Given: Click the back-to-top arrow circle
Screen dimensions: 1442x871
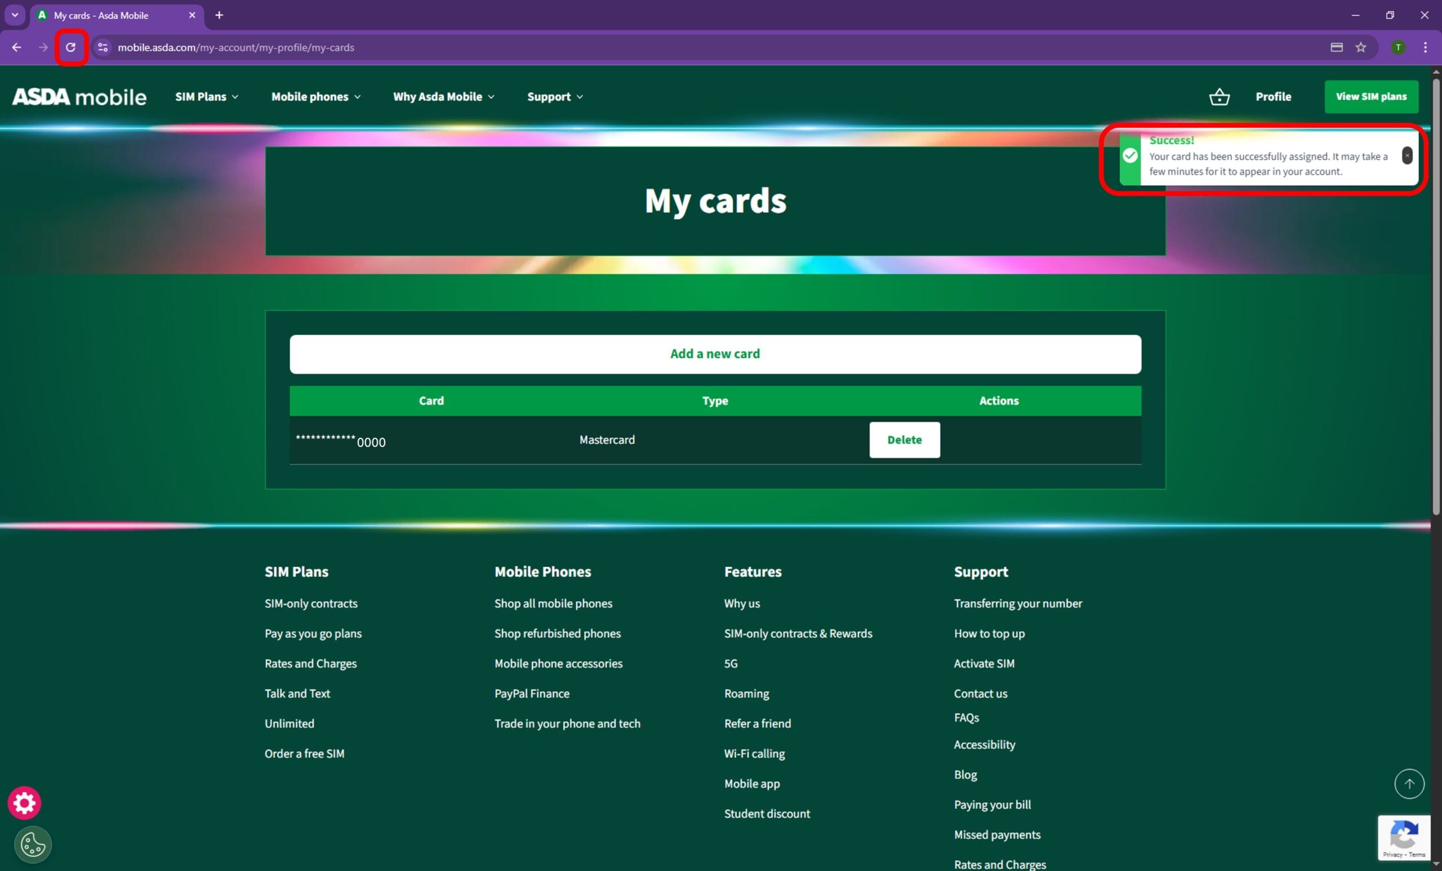Looking at the screenshot, I should [1409, 783].
